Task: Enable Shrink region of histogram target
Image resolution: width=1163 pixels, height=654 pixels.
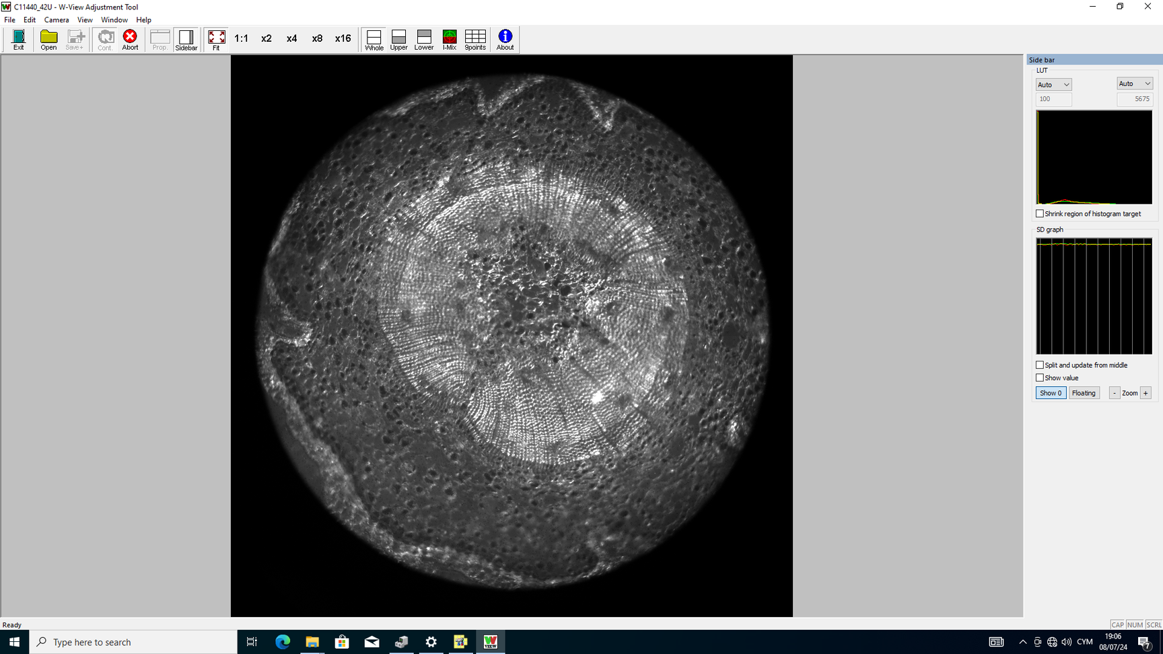Action: (1040, 214)
